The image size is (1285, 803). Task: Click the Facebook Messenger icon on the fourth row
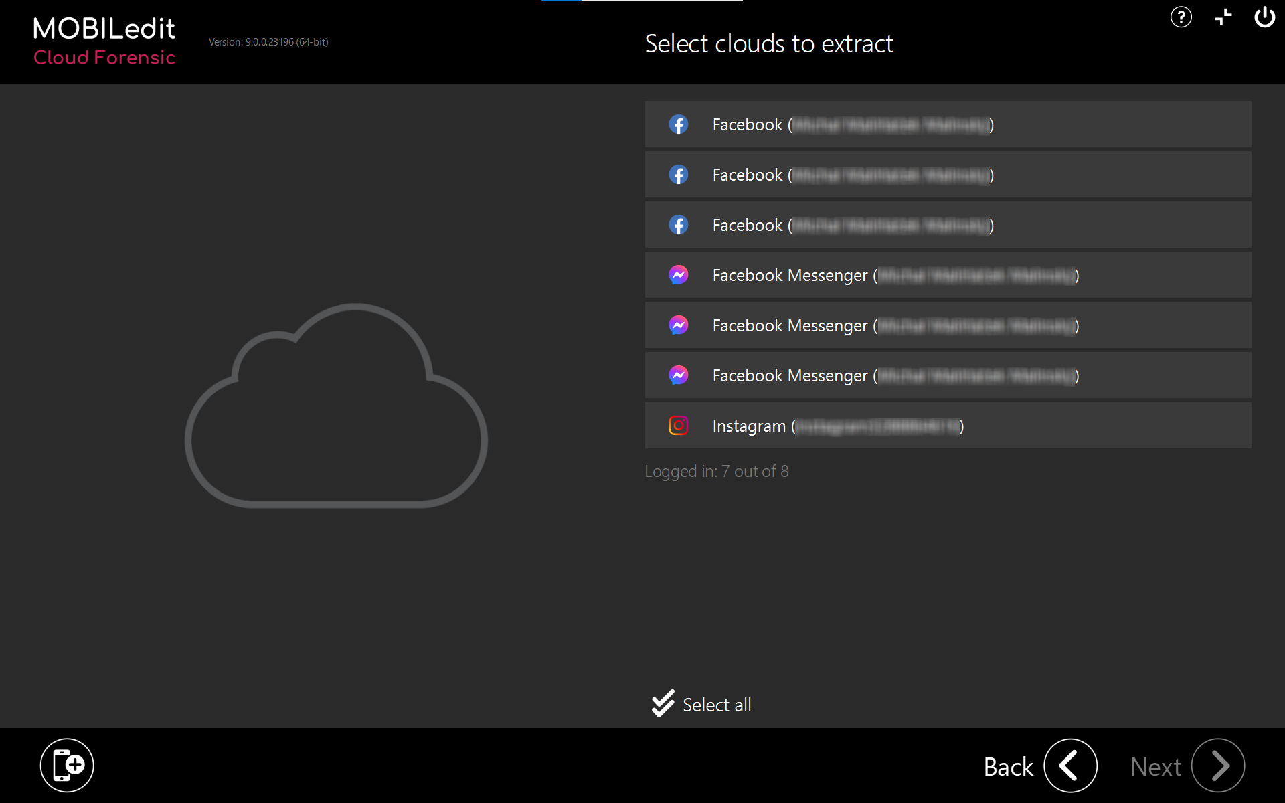(x=679, y=275)
